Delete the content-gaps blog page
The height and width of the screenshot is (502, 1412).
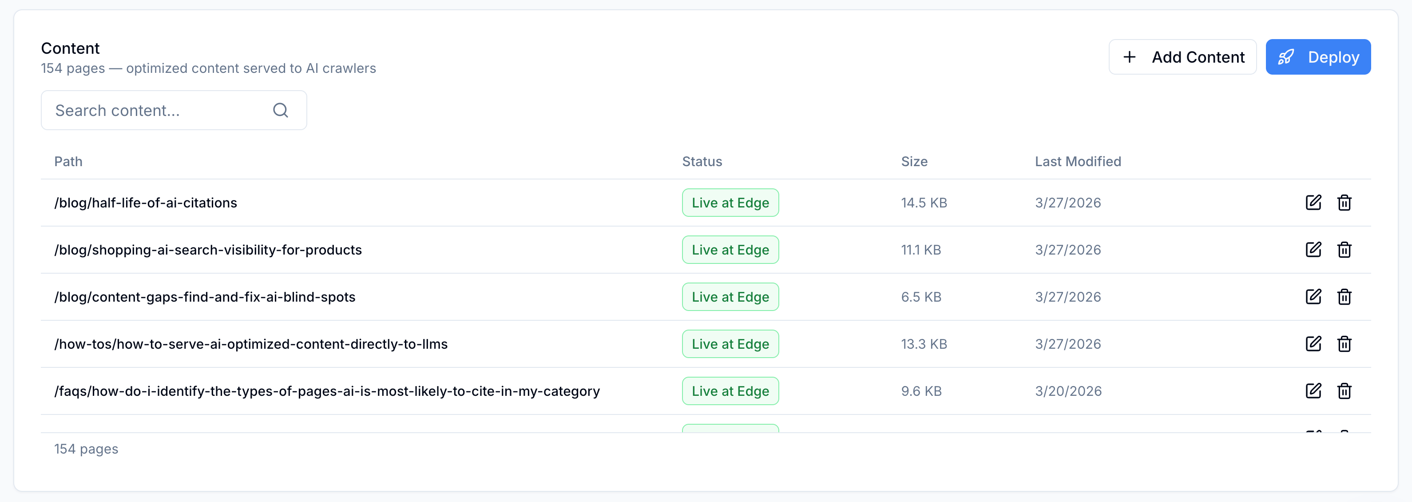(1344, 297)
